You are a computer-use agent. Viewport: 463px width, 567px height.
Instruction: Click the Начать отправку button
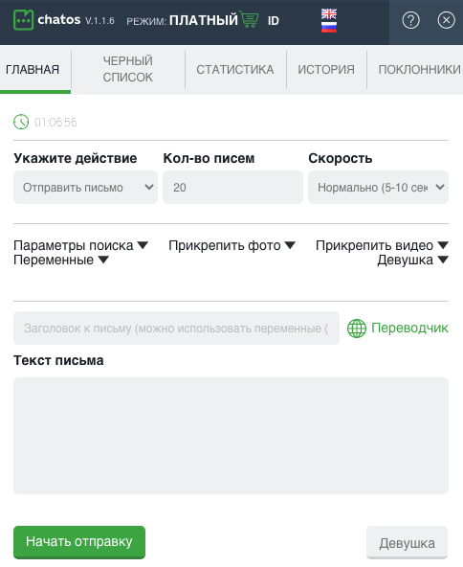(x=79, y=542)
